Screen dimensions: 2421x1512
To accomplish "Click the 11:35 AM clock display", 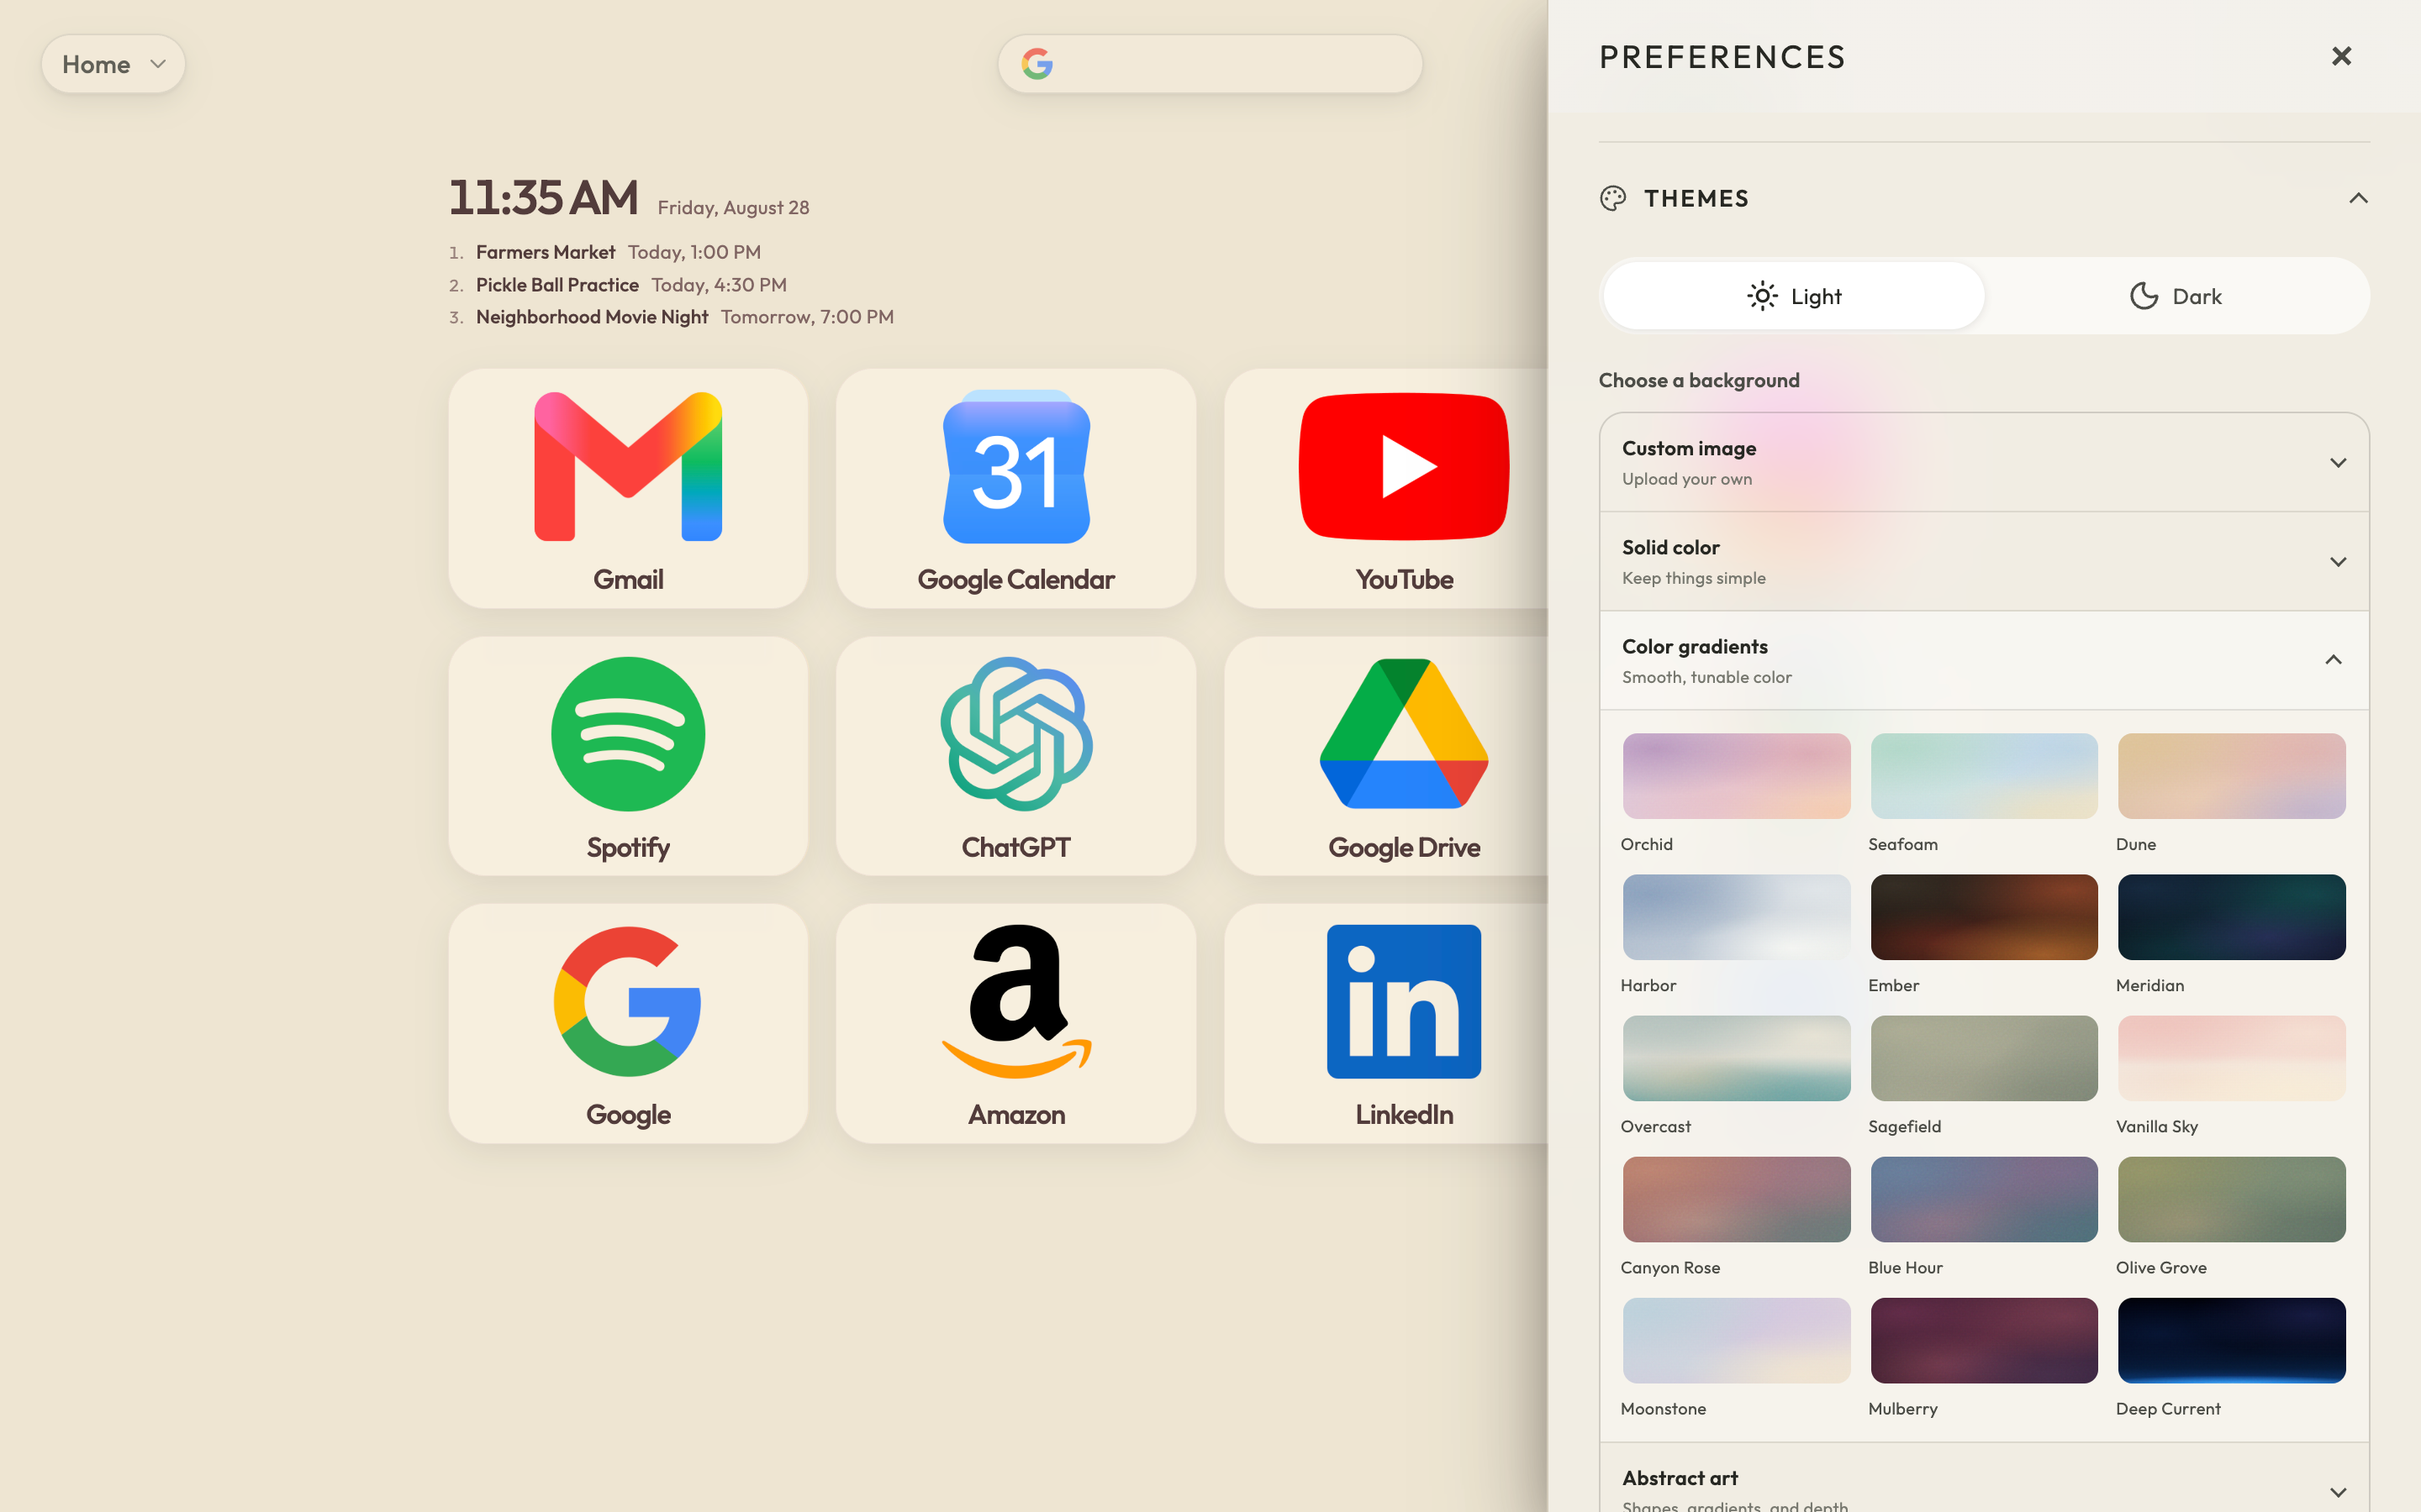I will [543, 198].
